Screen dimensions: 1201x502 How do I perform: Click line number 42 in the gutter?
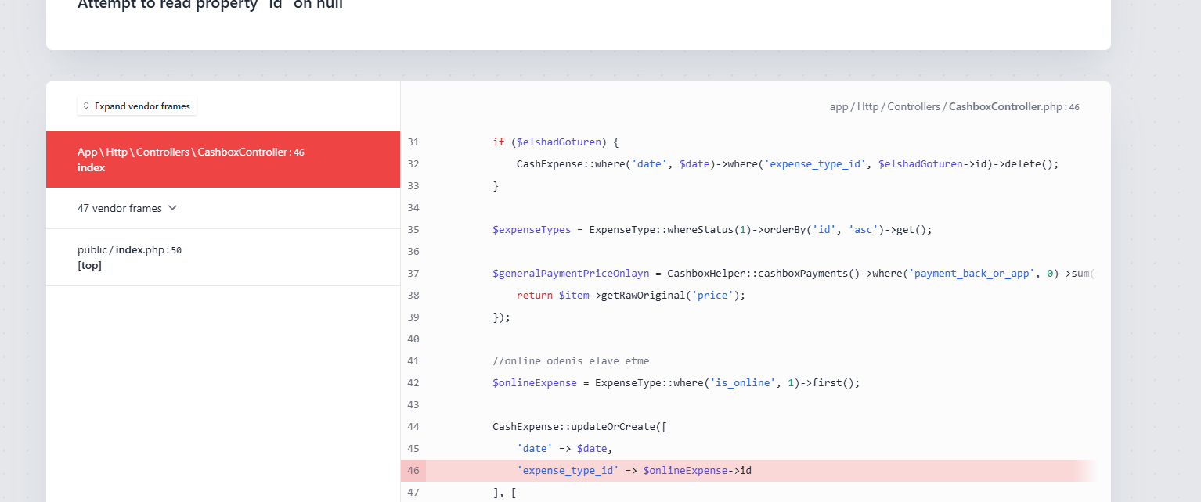click(413, 383)
